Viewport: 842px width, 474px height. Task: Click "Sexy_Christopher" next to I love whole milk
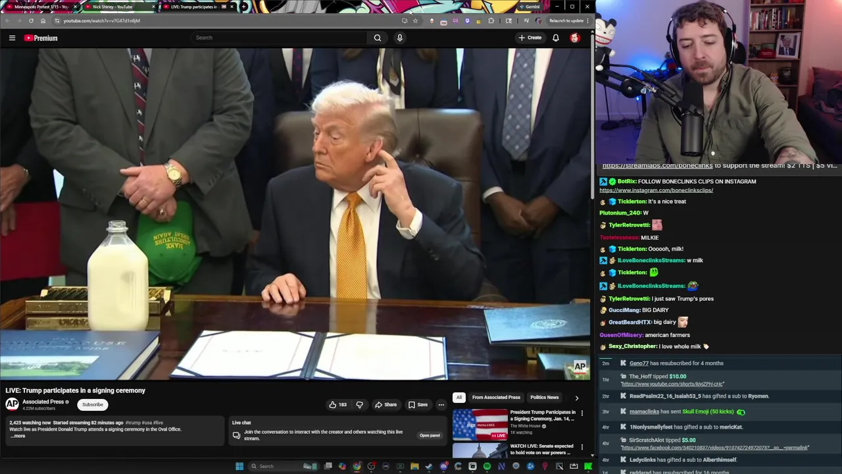pyautogui.click(x=632, y=346)
